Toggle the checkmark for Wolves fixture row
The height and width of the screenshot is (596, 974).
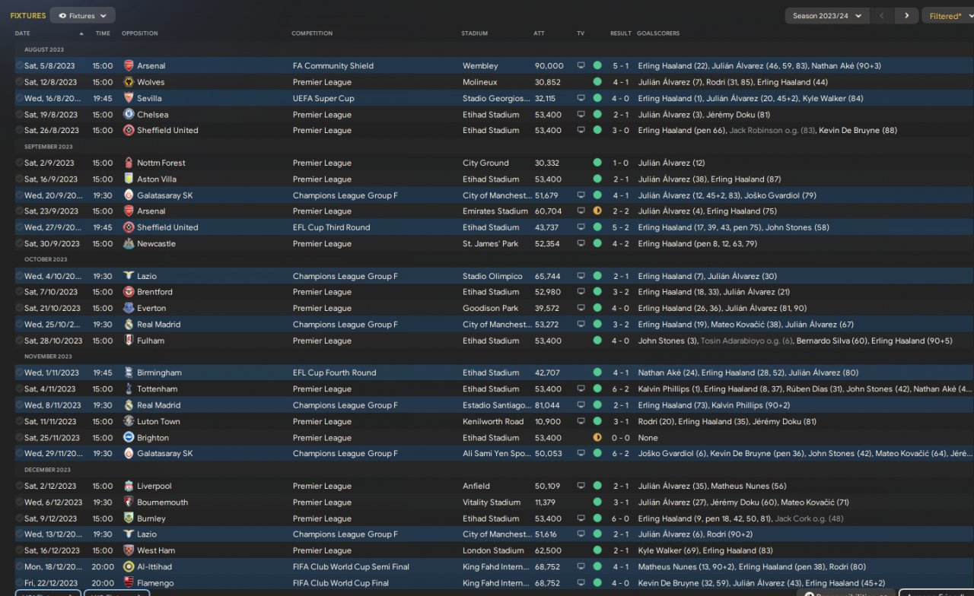pos(19,82)
